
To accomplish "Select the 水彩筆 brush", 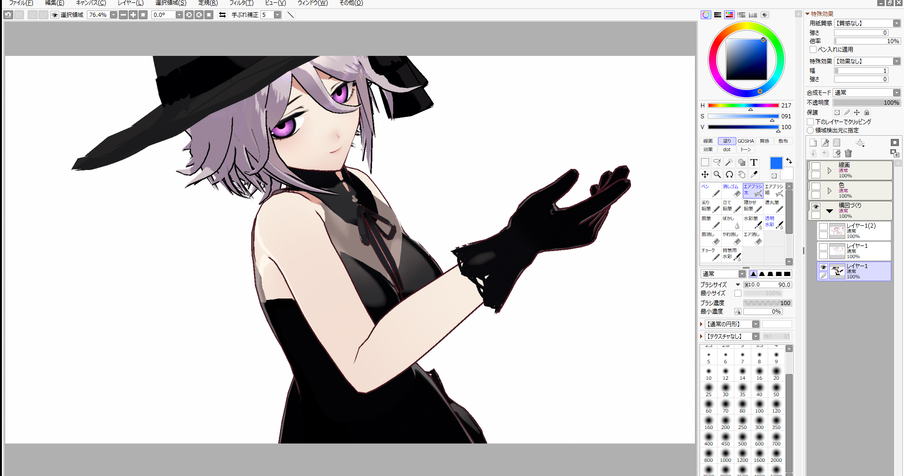I will (753, 223).
